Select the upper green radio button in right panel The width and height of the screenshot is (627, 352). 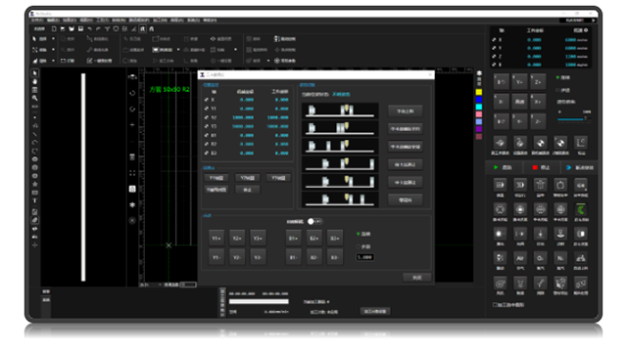558,77
